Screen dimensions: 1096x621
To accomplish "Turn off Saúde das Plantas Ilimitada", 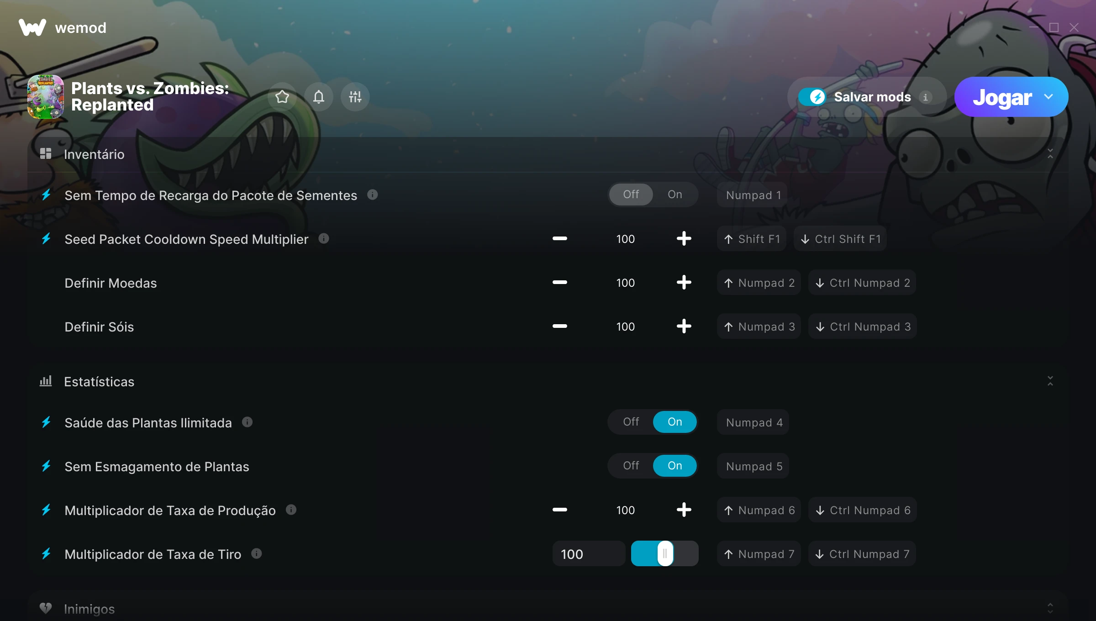I will [x=631, y=422].
